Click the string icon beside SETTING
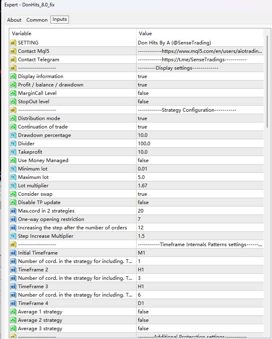The height and width of the screenshot is (339, 272). click(x=12, y=43)
